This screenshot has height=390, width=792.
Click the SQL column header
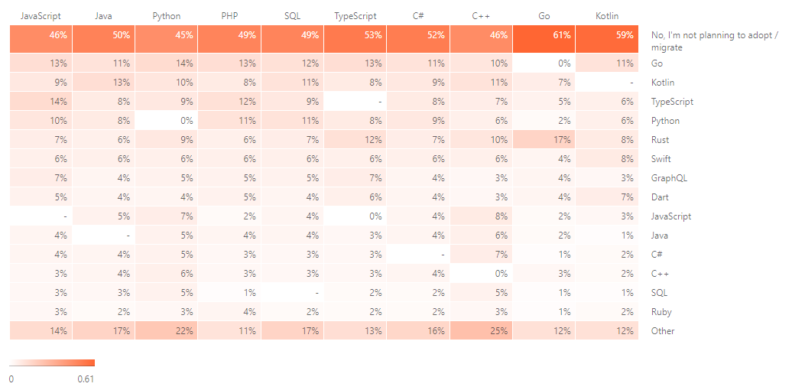[292, 16]
